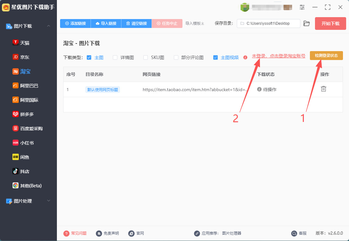The image size is (349, 241).
Task: Open 常见问题 help at the bottom
Action: click(x=75, y=233)
